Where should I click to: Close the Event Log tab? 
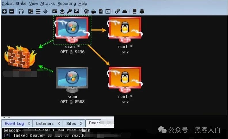(x=29, y=123)
